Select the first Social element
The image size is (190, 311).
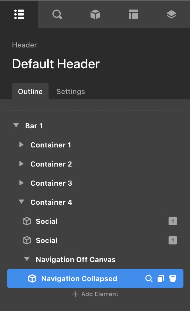[x=46, y=221]
